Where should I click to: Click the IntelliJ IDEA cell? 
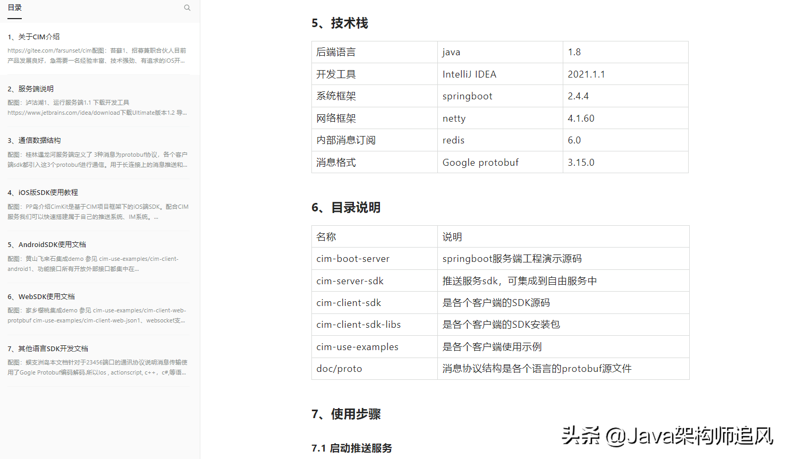500,74
